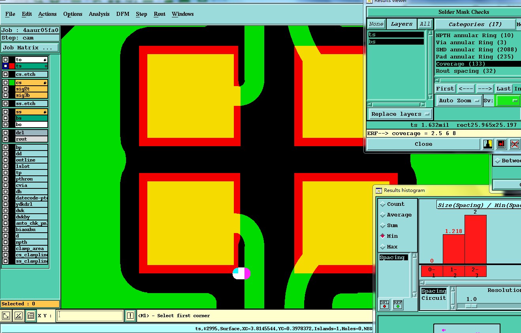The height and width of the screenshot is (333, 521).
Task: Click the First result button
Action: tap(445, 88)
